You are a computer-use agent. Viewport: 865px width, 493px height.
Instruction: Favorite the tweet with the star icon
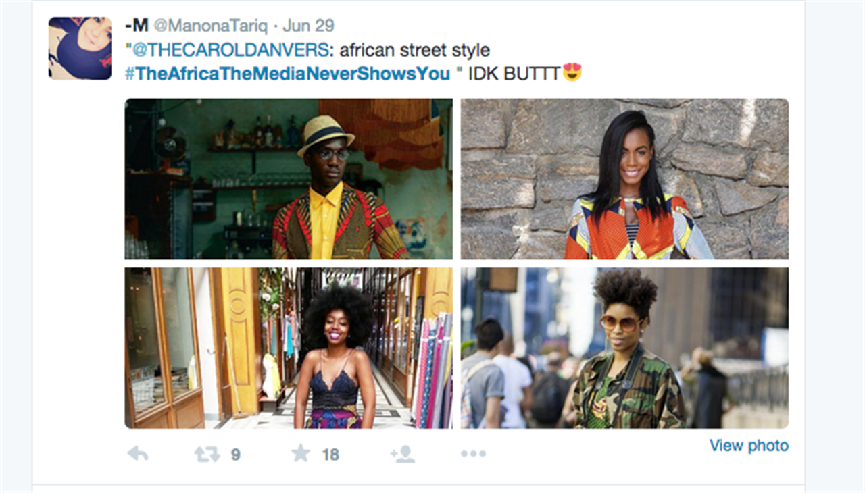coord(301,453)
